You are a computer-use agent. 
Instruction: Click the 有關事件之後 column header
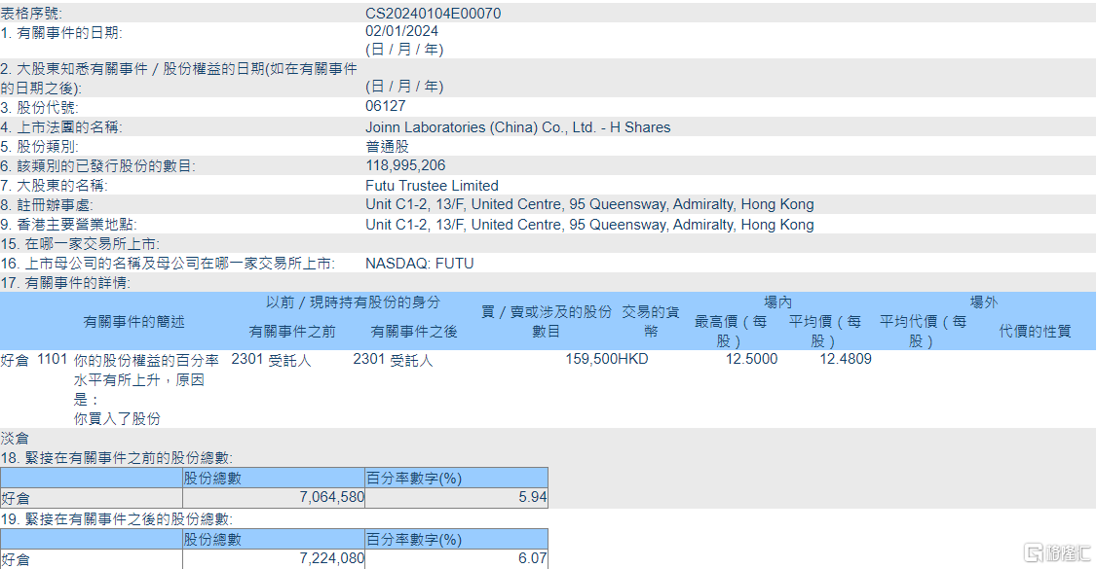414,332
